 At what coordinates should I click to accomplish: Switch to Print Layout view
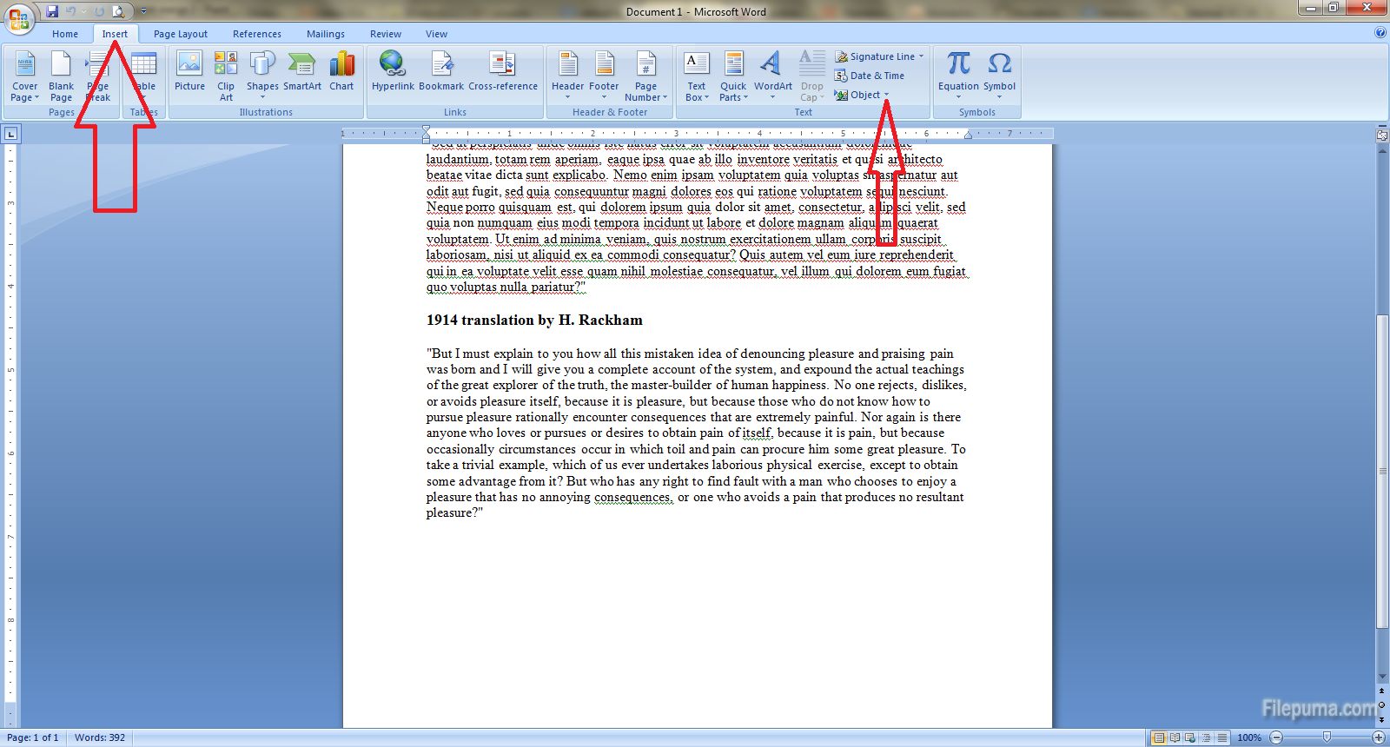(1158, 737)
